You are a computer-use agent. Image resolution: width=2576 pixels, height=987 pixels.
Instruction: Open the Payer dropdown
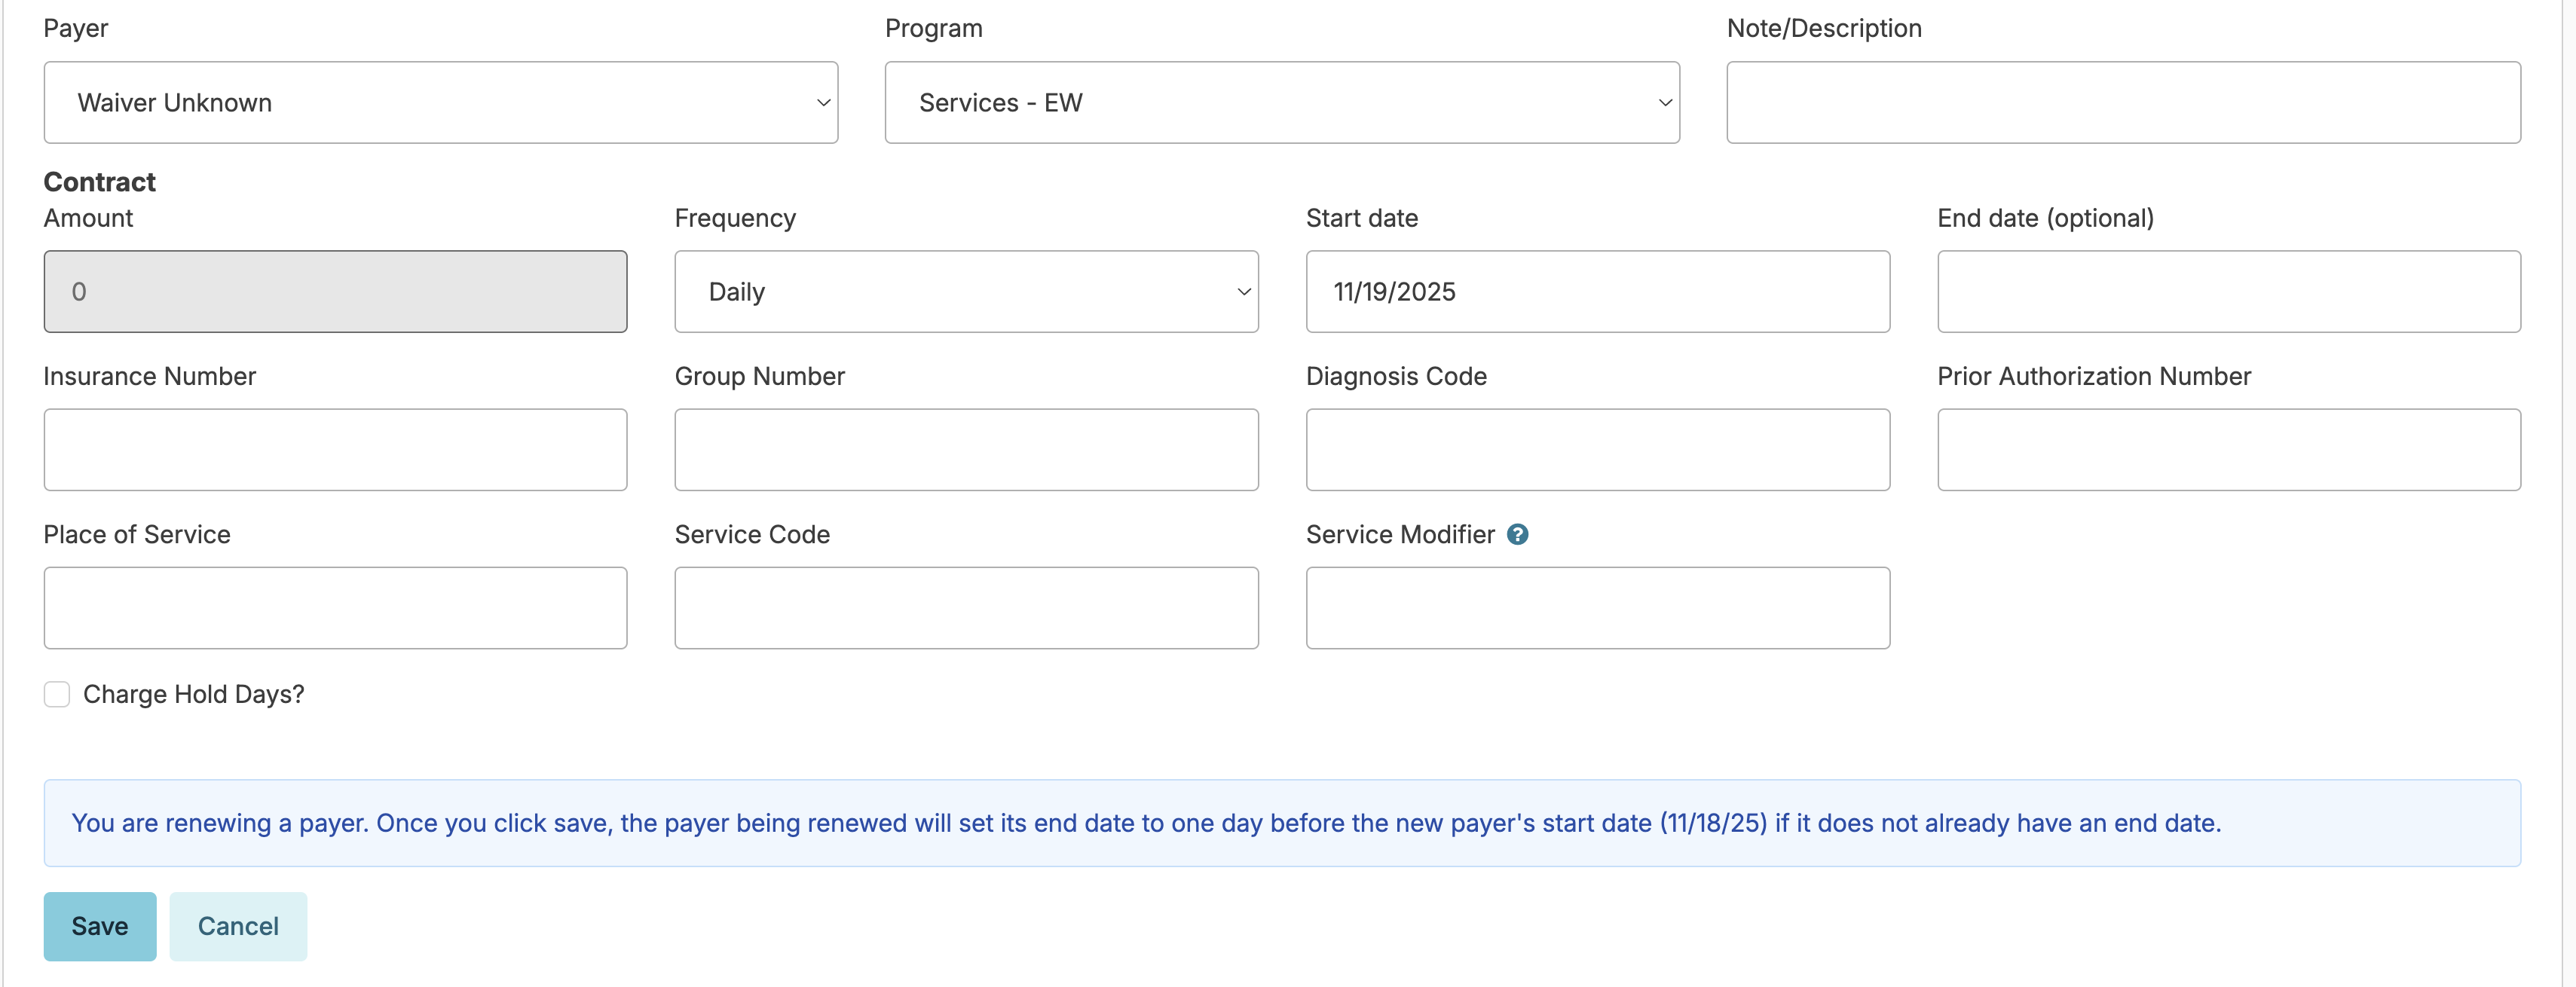[440, 103]
